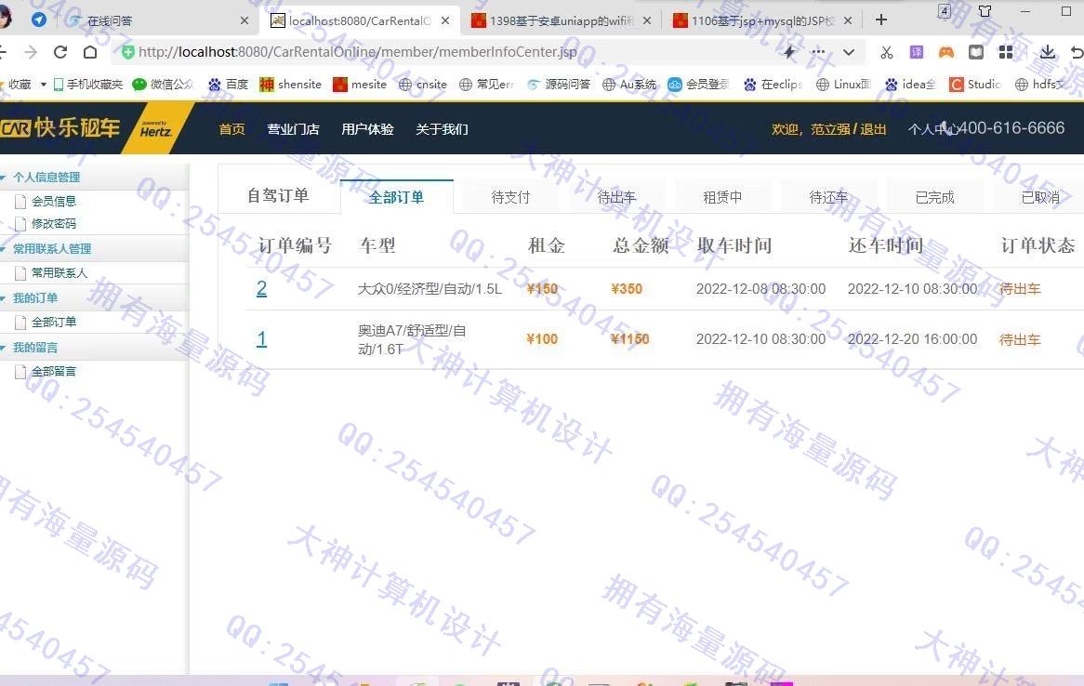Image resolution: width=1084 pixels, height=686 pixels.
Task: Expand the 收藏 bookmarks dropdown arrow
Action: coord(44,85)
